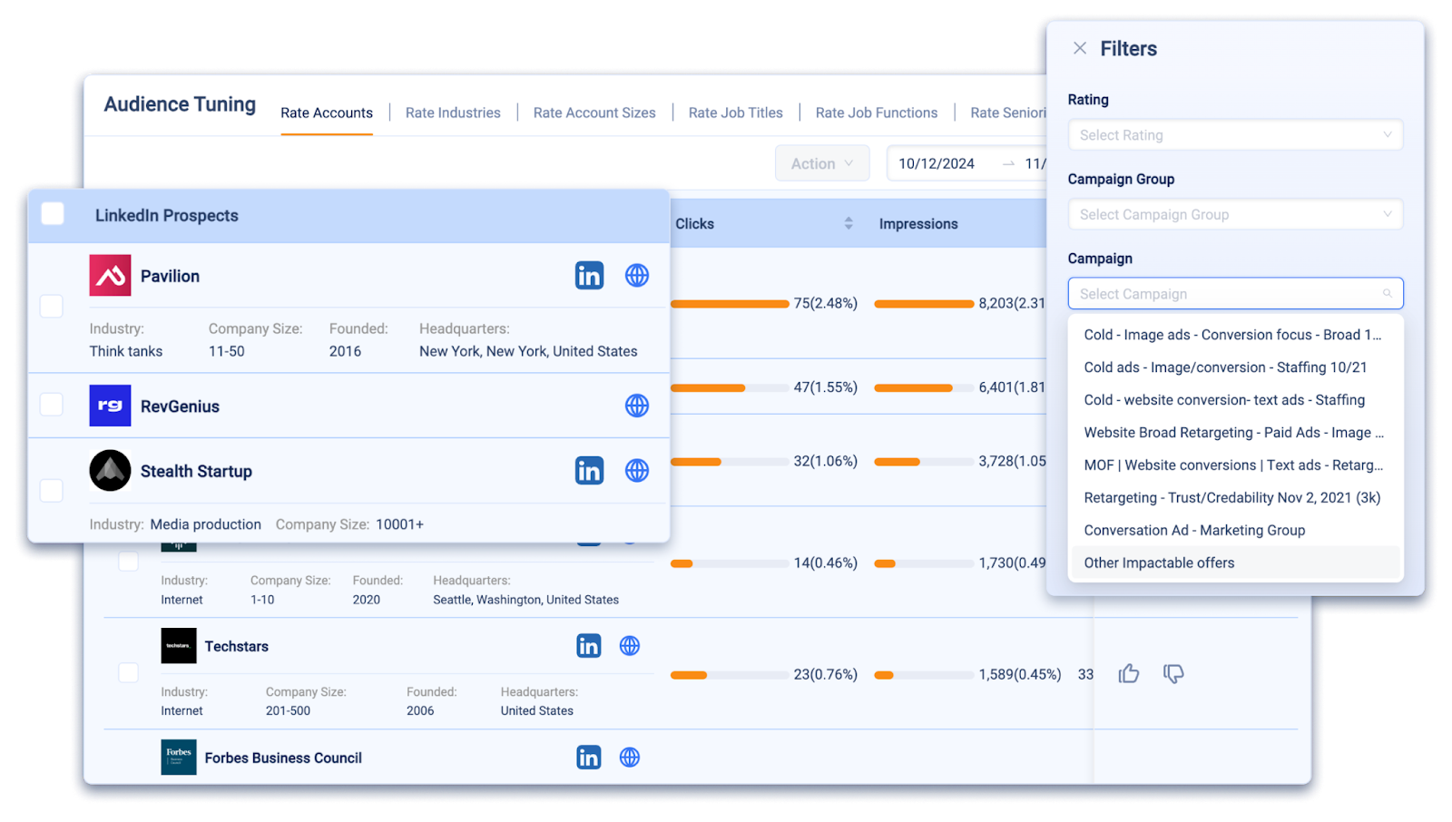Select Cold - Image ads - Conversion focus option
The height and width of the screenshot is (822, 1452).
coord(1235,335)
